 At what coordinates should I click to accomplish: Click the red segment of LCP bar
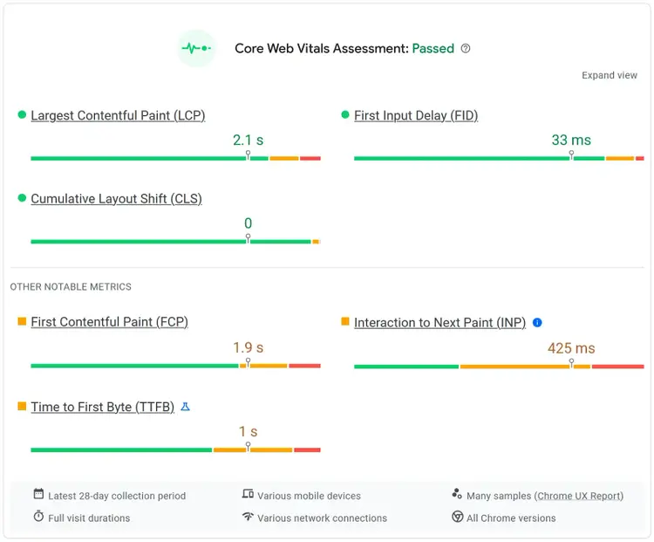point(310,158)
